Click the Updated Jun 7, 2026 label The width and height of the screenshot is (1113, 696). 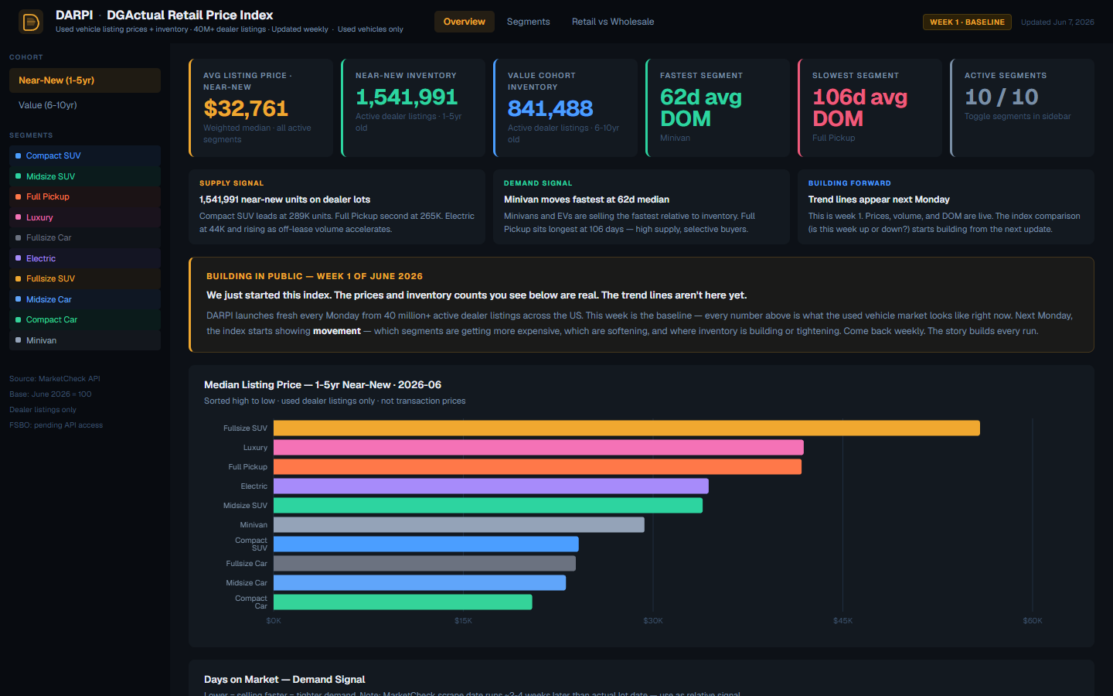pyautogui.click(x=1057, y=22)
